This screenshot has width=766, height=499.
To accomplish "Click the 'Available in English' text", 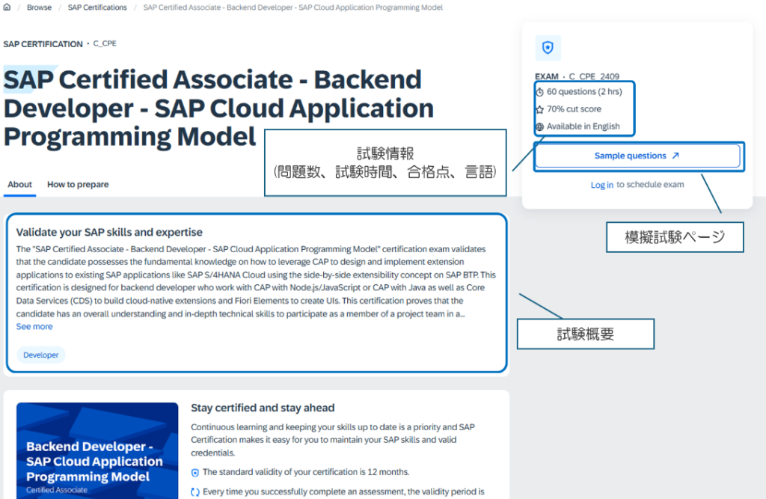I will point(583,126).
